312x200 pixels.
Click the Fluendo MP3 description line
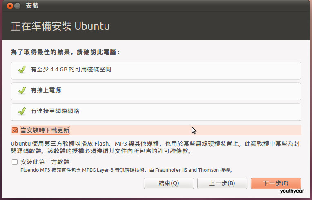pyautogui.click(x=127, y=170)
